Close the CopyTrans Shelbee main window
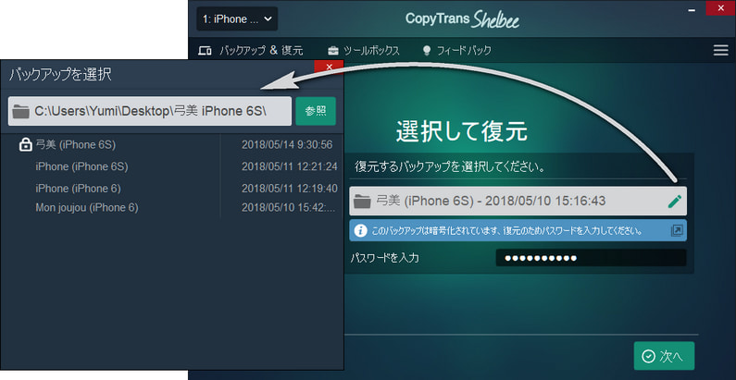The height and width of the screenshot is (380, 736). [x=720, y=8]
